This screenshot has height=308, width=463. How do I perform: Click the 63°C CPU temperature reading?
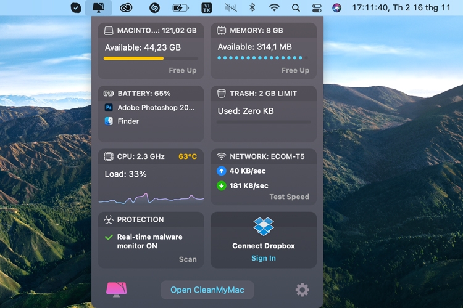click(188, 156)
